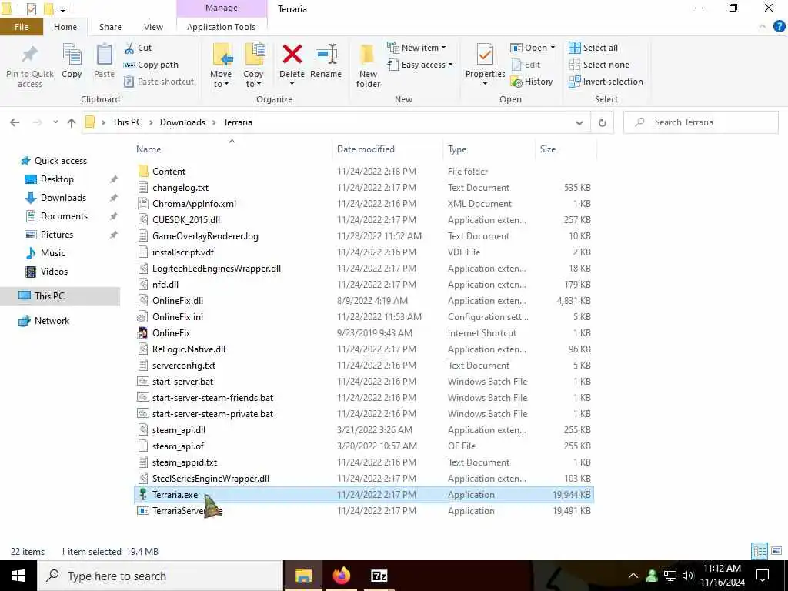
Task: Click Edit in the Open group
Action: click(x=526, y=65)
